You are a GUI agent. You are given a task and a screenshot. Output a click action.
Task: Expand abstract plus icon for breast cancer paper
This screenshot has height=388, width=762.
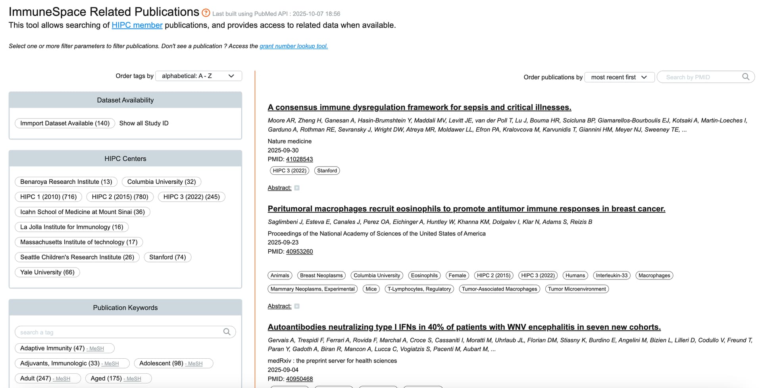coord(297,306)
